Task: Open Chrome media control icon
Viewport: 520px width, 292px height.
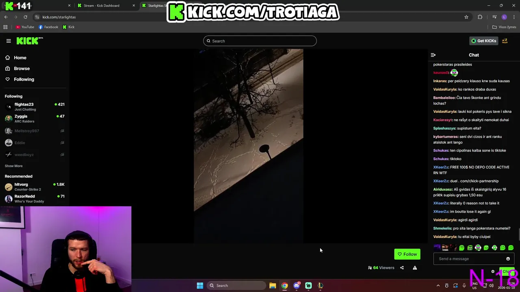Action: point(494,17)
